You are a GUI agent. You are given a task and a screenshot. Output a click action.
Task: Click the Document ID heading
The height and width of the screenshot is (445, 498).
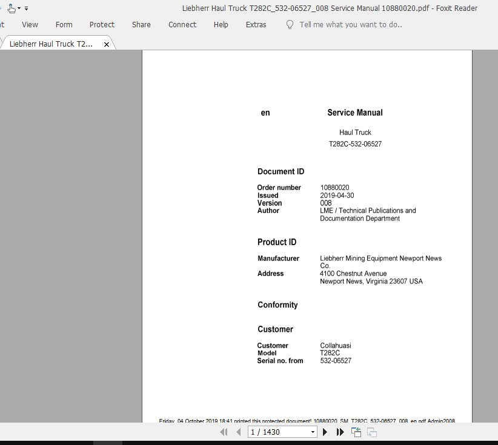(281, 171)
